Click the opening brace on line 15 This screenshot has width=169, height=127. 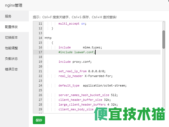tap(52, 43)
